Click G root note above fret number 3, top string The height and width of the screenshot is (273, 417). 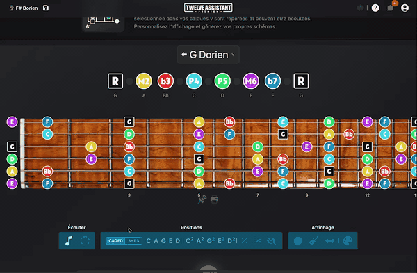click(129, 122)
